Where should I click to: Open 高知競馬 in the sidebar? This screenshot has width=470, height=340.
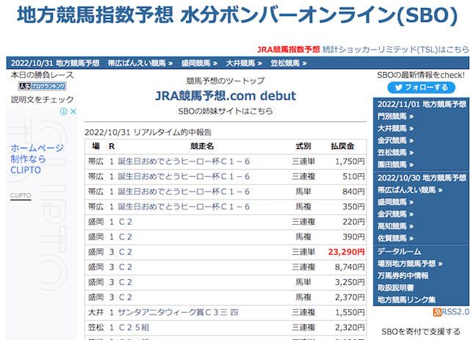click(395, 226)
